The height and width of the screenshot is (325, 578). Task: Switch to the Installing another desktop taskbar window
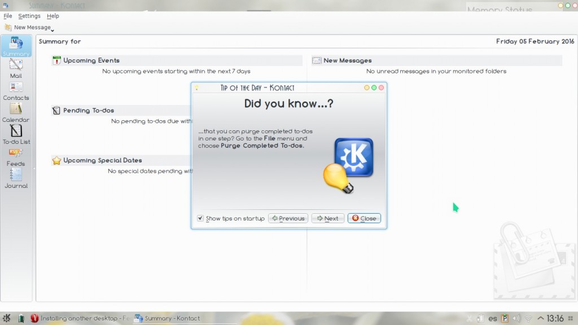coord(79,318)
